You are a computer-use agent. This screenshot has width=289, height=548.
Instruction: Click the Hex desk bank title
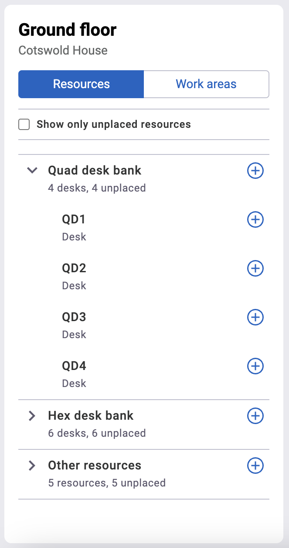pyautogui.click(x=91, y=415)
